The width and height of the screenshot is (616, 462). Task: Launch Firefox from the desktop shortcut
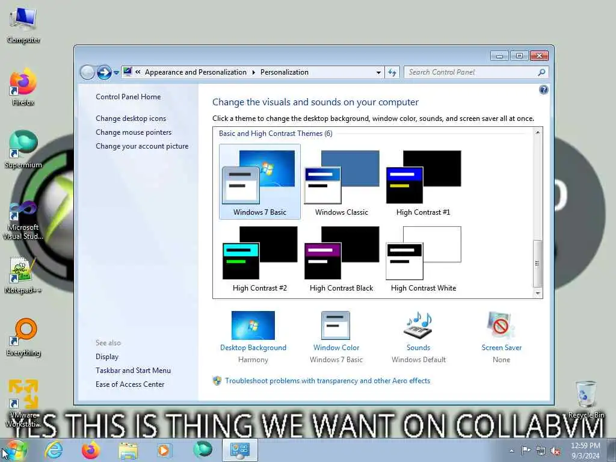[23, 87]
